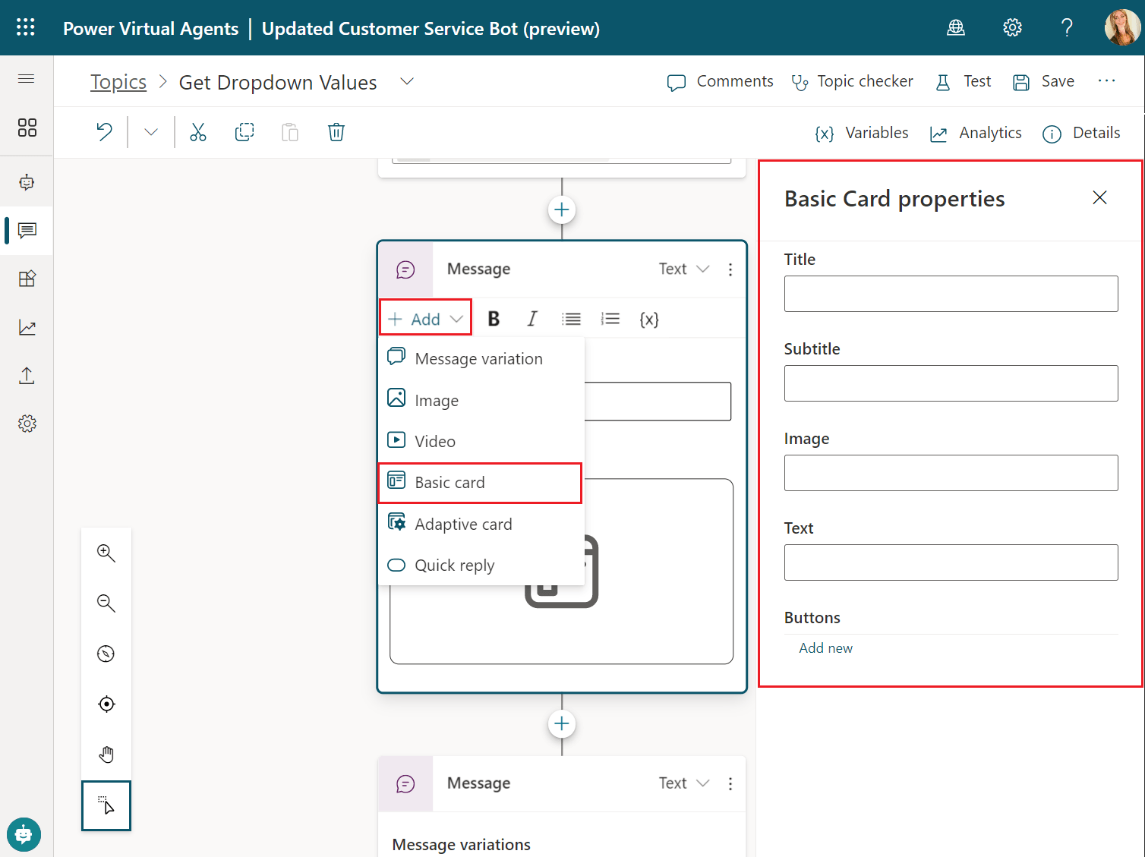Open topic Analytics in toolbar
The height and width of the screenshot is (857, 1145).
[976, 133]
